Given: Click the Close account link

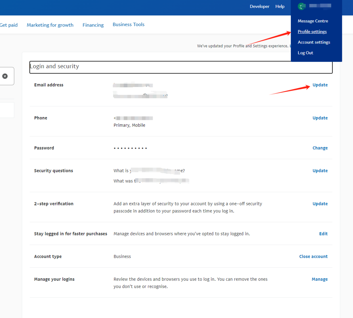Looking at the screenshot, I should click(313, 257).
